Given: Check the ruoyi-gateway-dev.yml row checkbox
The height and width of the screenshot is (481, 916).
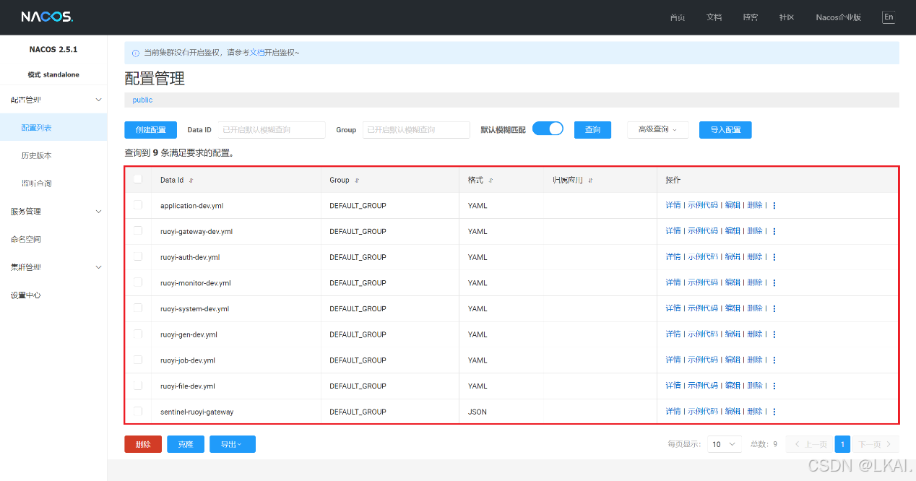Looking at the screenshot, I should (x=138, y=231).
